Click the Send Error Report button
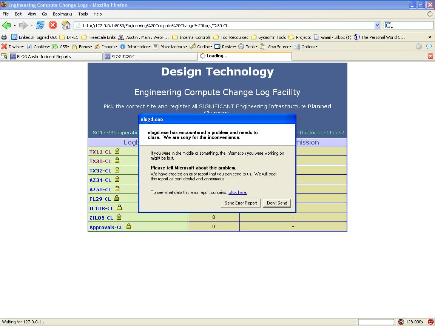This screenshot has height=326, width=435. click(x=241, y=203)
